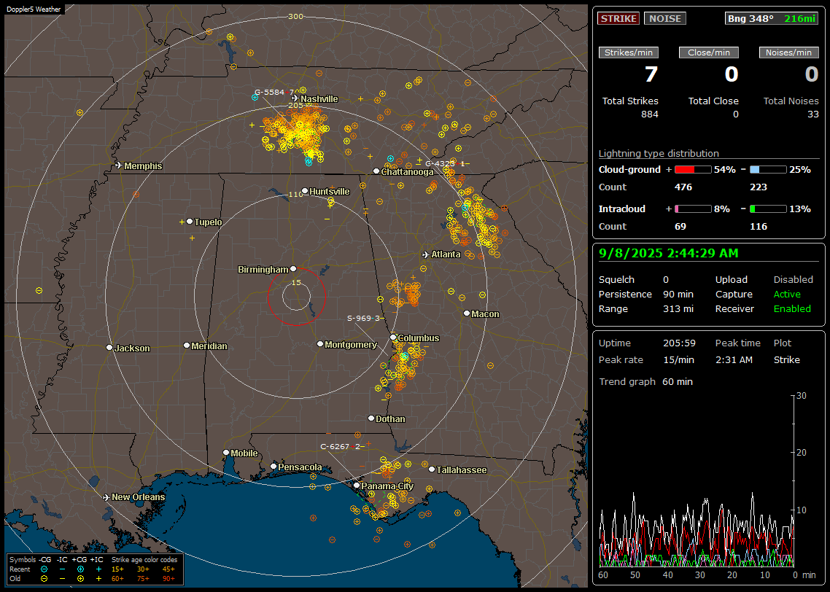Screen dimensions: 830x592
Task: Click the Strikes/min header button
Action: (x=629, y=52)
